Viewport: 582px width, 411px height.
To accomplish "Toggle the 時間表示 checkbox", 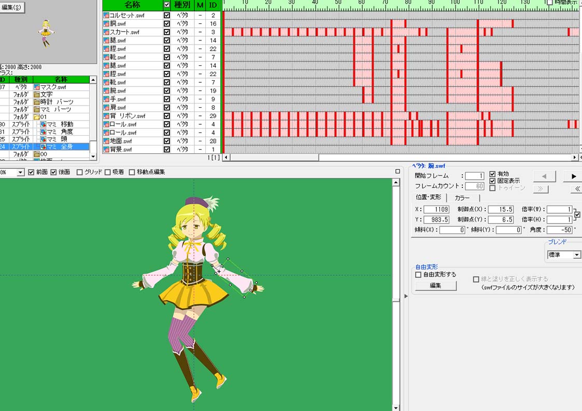I will pyautogui.click(x=550, y=3).
